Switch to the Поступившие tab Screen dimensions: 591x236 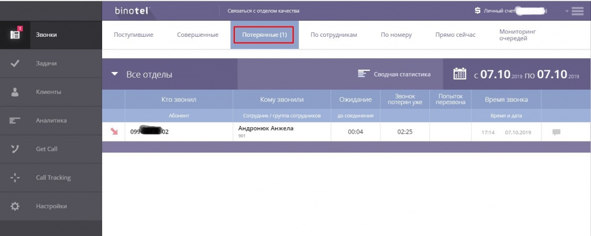[x=133, y=35]
